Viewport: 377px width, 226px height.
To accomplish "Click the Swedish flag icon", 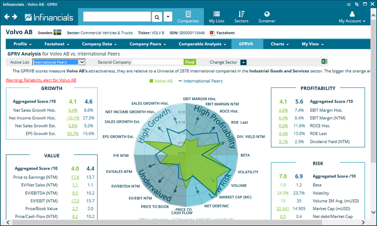I will tap(57, 32).
